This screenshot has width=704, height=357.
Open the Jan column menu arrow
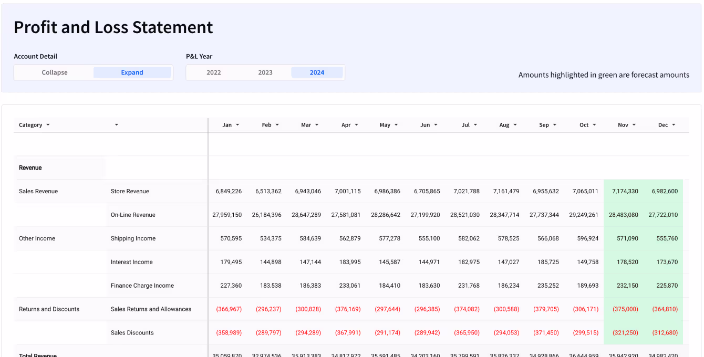tap(237, 125)
